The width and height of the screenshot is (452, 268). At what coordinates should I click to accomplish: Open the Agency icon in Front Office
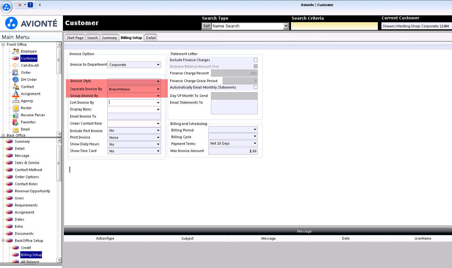click(16, 101)
